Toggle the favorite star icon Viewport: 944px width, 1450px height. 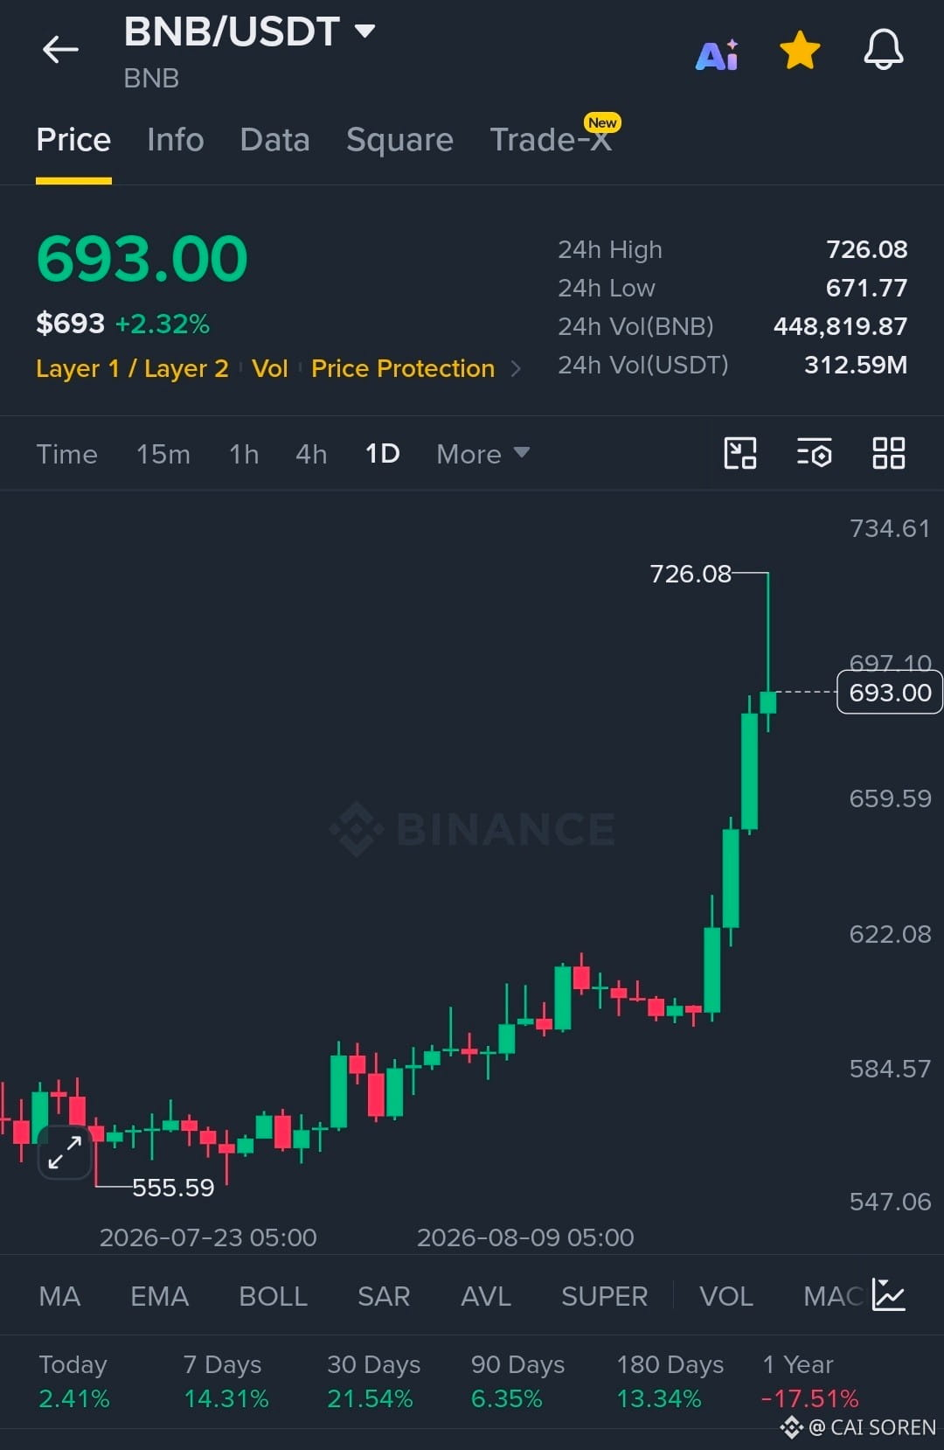(800, 50)
